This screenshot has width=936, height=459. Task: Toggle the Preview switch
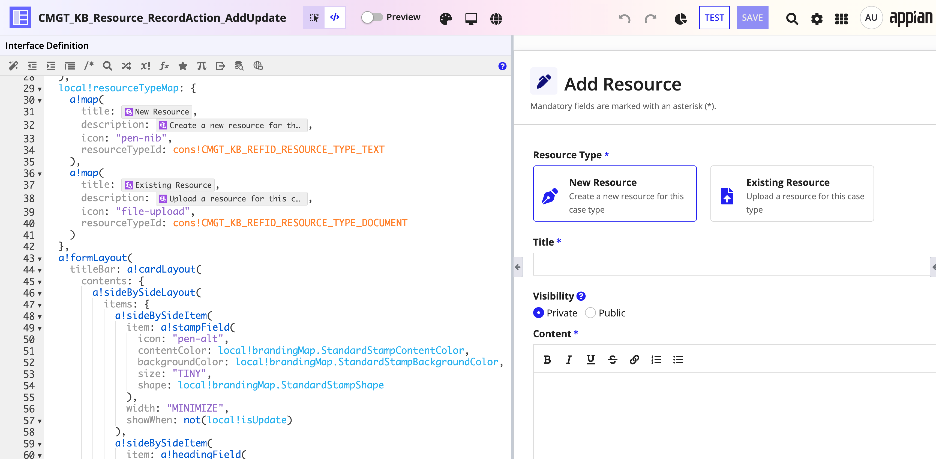[372, 17]
